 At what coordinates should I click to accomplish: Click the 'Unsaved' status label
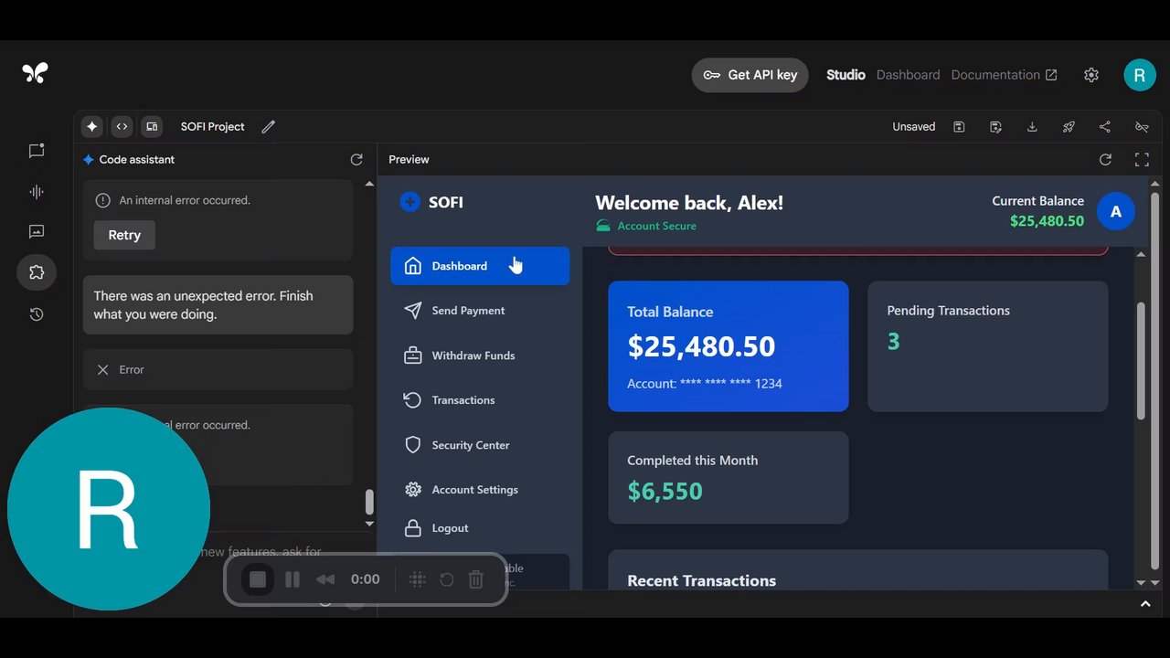click(914, 127)
